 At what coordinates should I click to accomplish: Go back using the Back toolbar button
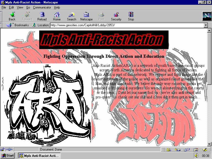pos(12,16)
